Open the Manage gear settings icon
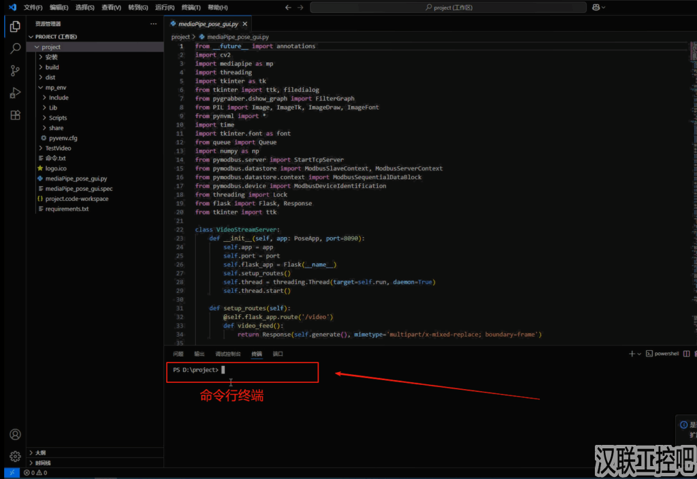Image resolution: width=697 pixels, height=479 pixels. tap(15, 457)
